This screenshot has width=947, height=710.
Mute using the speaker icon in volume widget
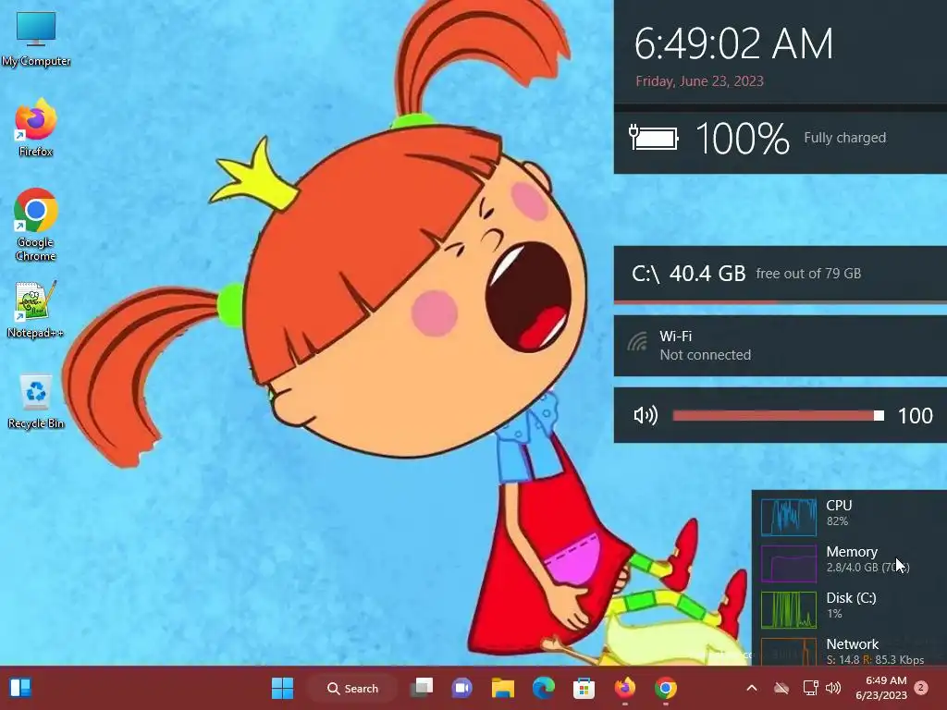pos(645,415)
